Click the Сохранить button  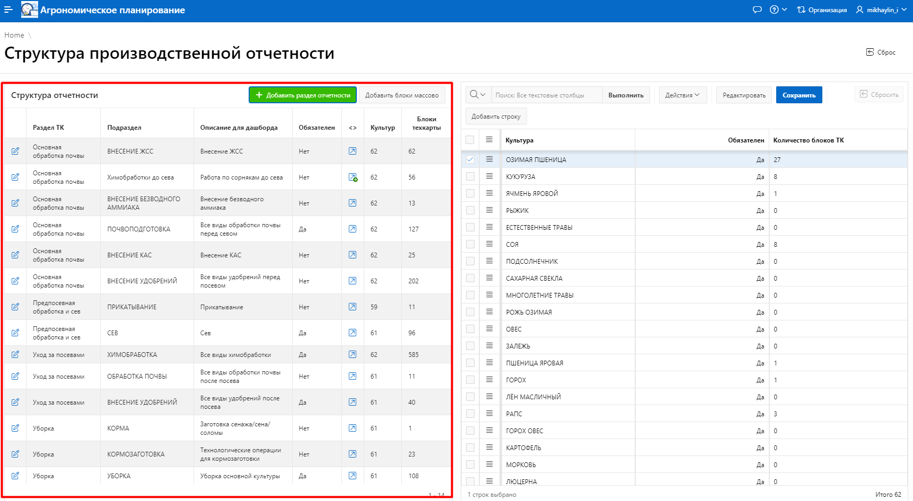[798, 95]
